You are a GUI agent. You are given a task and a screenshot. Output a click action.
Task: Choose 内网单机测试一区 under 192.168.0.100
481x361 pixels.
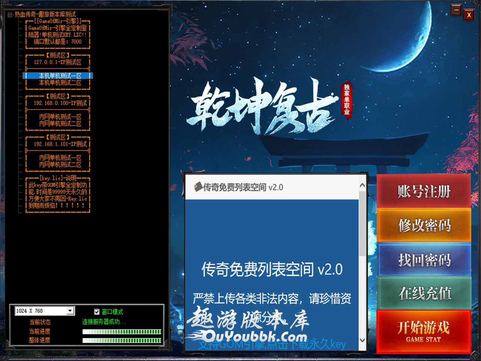(60, 117)
